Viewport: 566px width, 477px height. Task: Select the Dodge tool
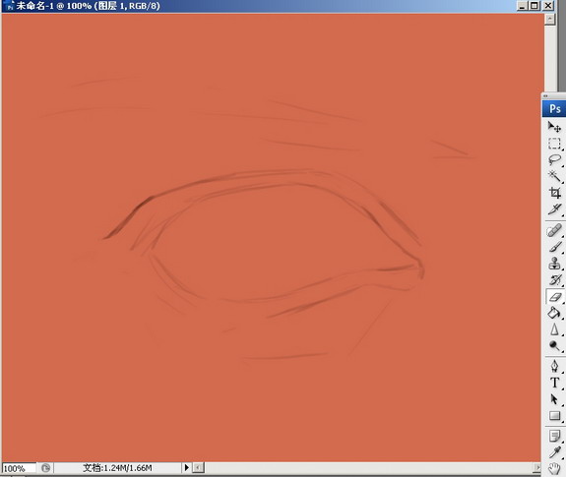pos(554,346)
